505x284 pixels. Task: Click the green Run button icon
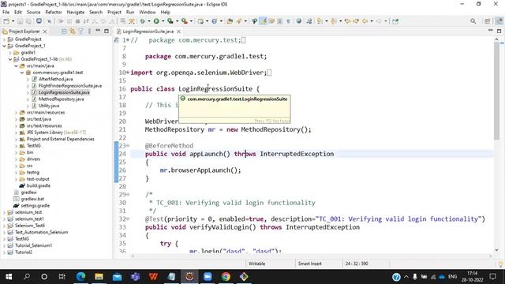[x=156, y=21]
